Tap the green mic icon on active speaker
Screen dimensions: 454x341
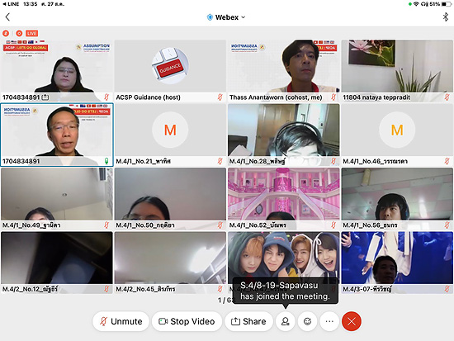pyautogui.click(x=106, y=161)
